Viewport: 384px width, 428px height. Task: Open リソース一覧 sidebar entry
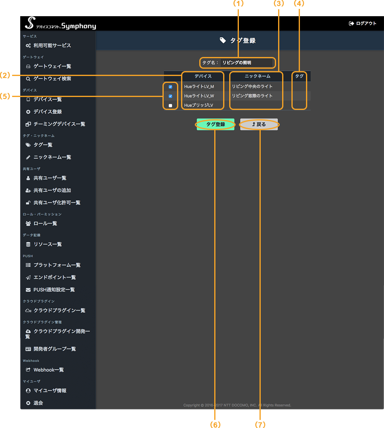pos(47,244)
